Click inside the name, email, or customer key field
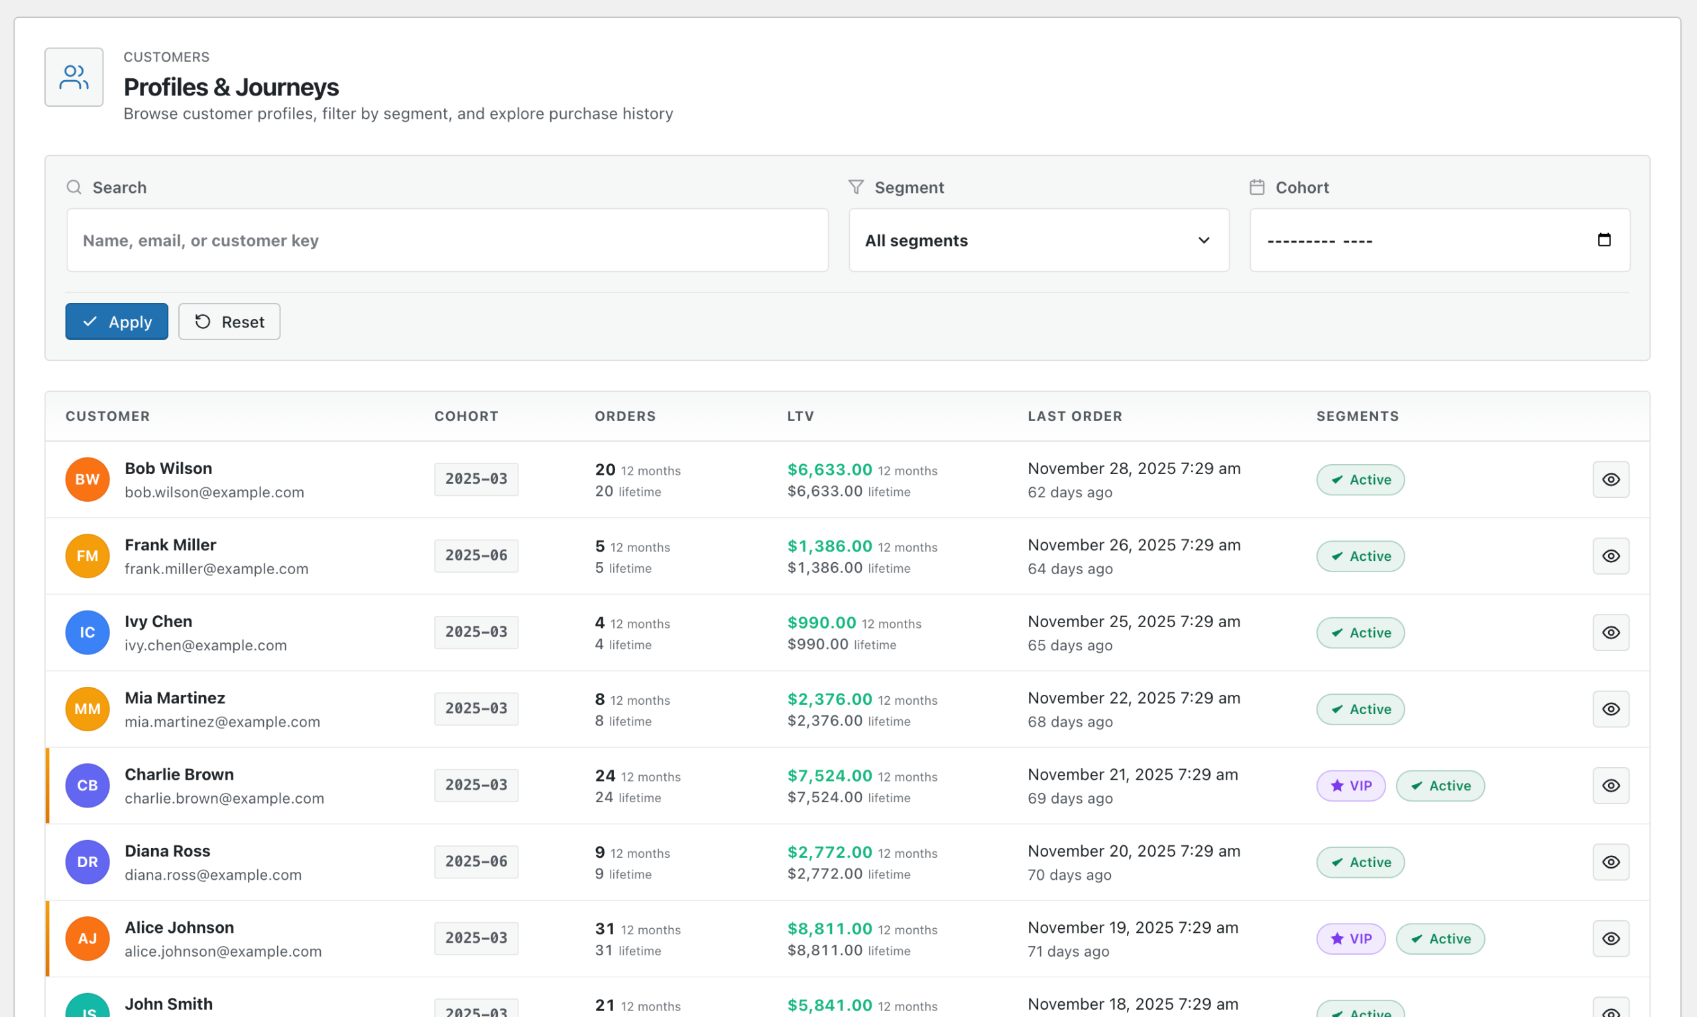 point(447,240)
